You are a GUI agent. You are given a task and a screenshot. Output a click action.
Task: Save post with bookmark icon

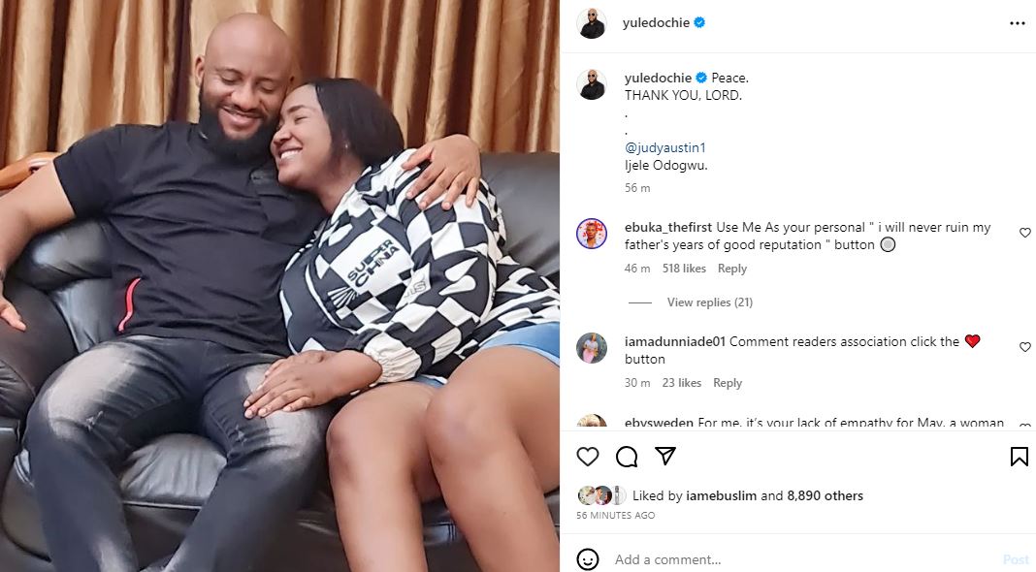1019,457
